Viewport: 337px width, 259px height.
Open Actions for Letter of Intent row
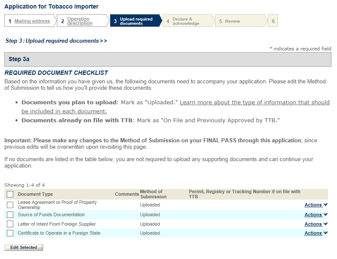[x=316, y=224]
